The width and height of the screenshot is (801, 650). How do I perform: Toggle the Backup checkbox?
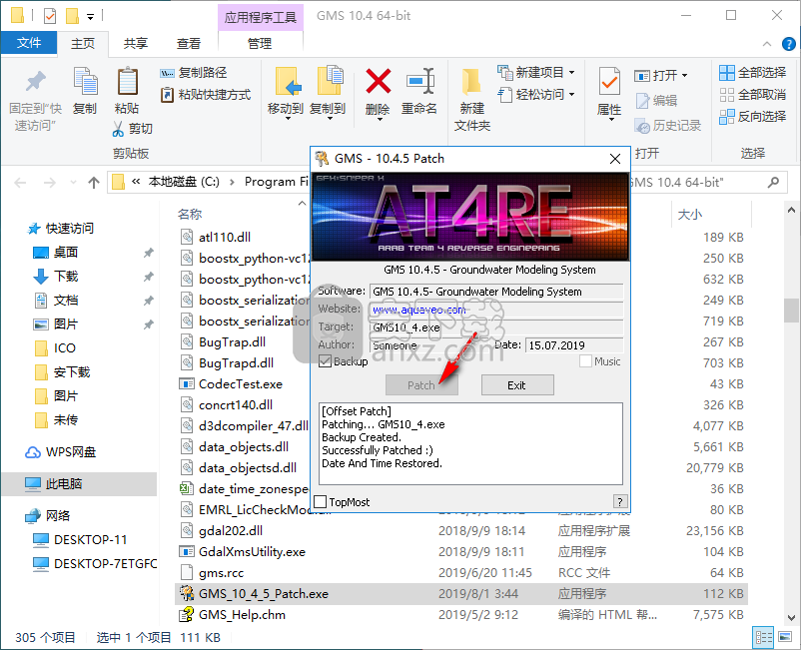(325, 361)
